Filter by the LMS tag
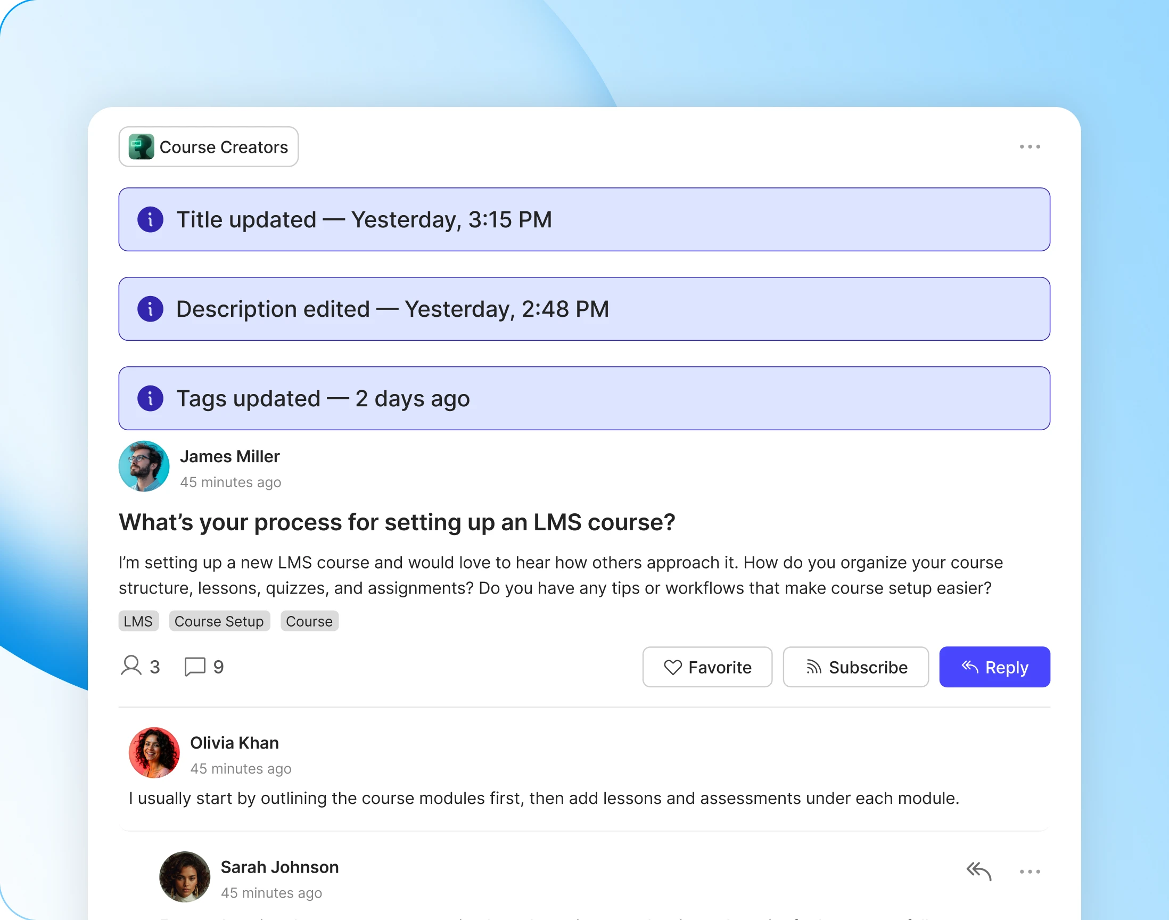This screenshot has height=920, width=1169. tap(138, 621)
